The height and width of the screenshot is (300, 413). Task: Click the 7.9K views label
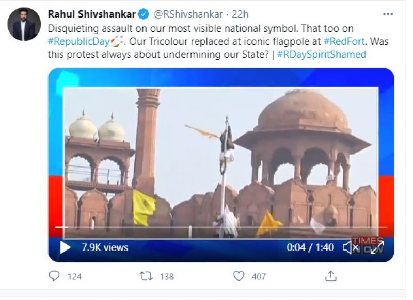click(105, 247)
